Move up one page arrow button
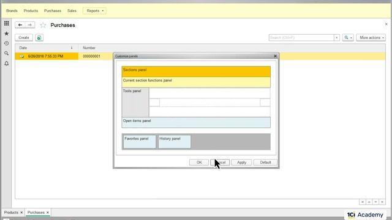This screenshot has height=220, width=392. tap(369, 202)
